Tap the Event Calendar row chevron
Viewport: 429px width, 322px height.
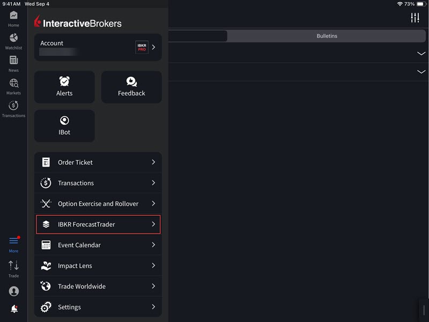point(153,245)
